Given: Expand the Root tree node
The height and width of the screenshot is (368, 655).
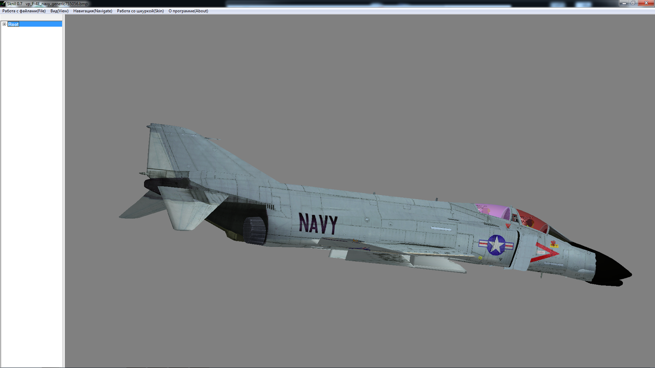Looking at the screenshot, I should (x=4, y=24).
